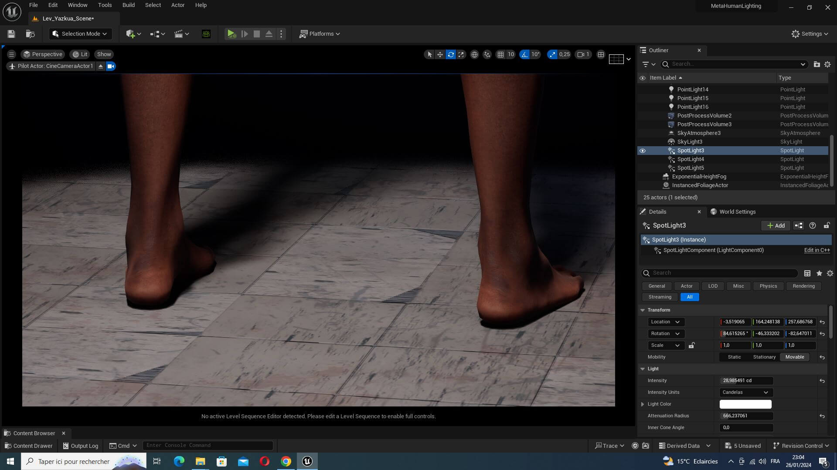Open the Intensity Units Candelas dropdown
837x470 pixels.
point(745,392)
